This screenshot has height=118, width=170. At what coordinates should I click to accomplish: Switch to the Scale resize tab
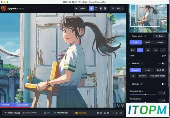[135, 42]
